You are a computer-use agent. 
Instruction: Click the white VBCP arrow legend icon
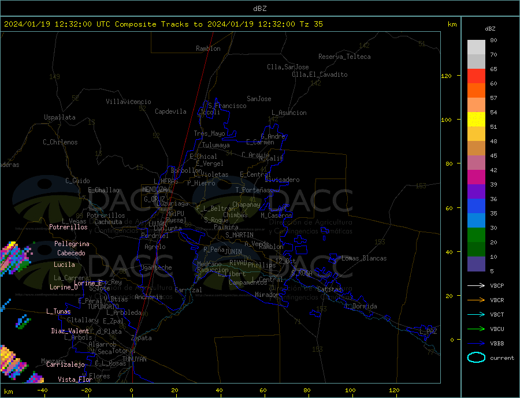pos(477,285)
